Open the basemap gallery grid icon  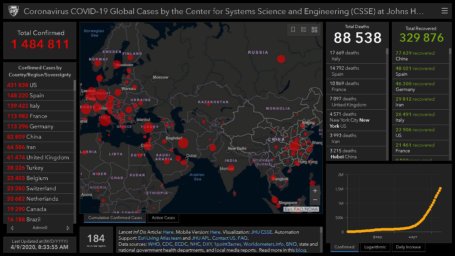coord(314,30)
